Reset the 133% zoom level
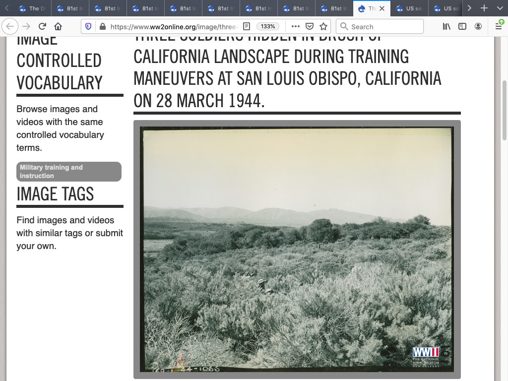This screenshot has width=508, height=381. tap(268, 27)
